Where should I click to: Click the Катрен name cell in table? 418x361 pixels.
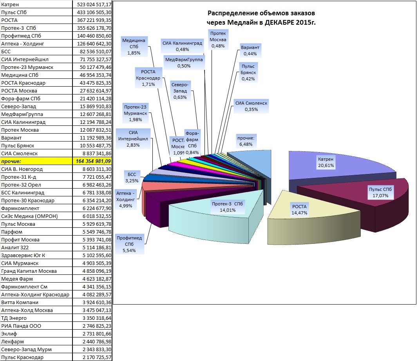coord(36,5)
